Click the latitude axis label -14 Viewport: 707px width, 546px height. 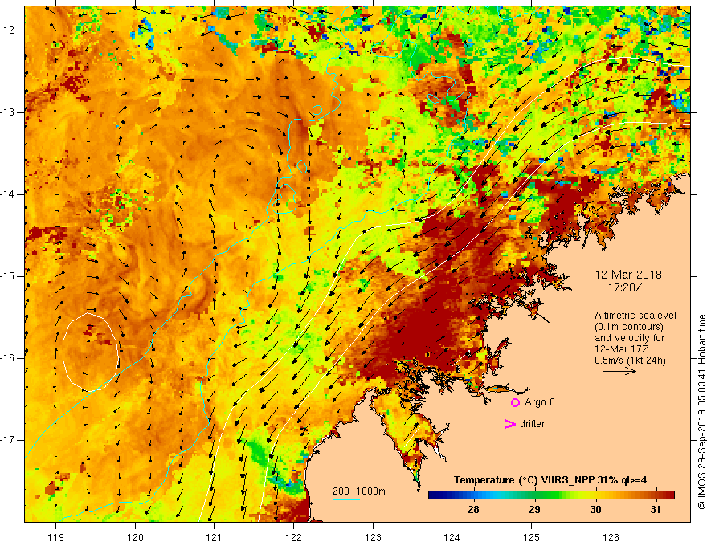8,194
